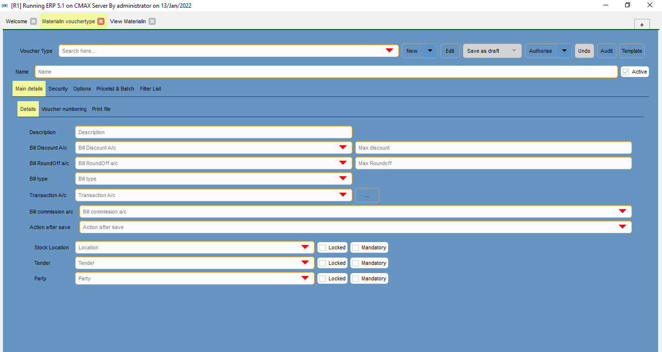Tick the Mandatory checkbox for Party
This screenshot has width=662, height=352.
click(x=356, y=278)
